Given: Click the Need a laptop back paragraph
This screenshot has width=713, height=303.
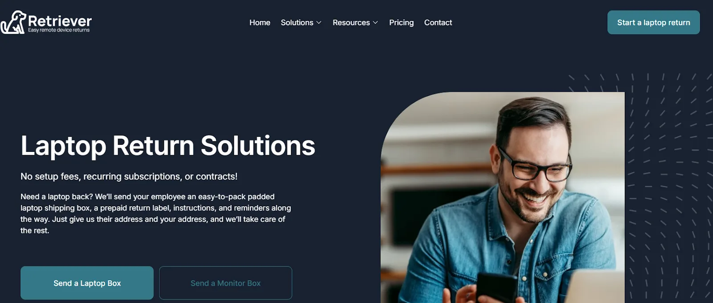Looking at the screenshot, I should click(x=156, y=213).
